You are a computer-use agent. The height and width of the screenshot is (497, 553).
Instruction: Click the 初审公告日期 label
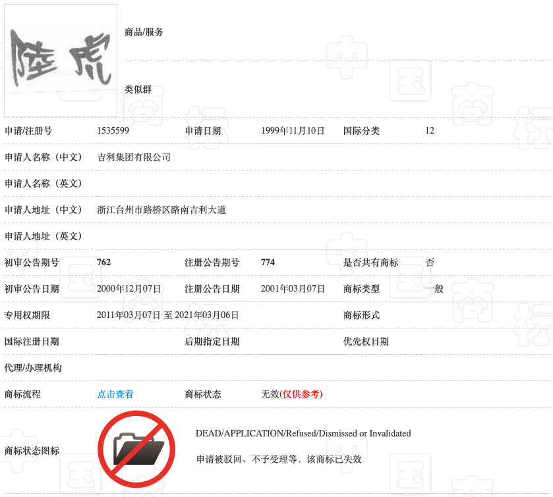coord(32,289)
